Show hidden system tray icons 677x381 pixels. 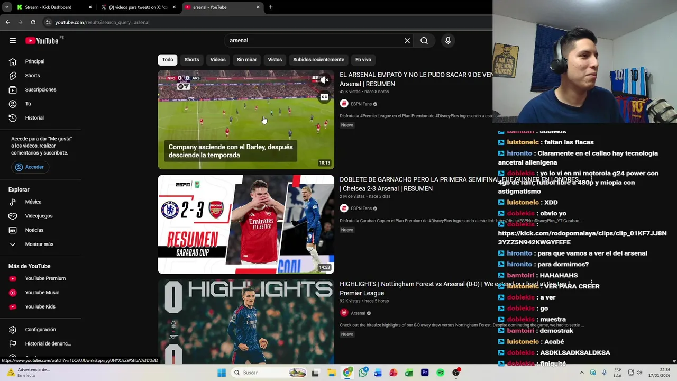[582, 373]
